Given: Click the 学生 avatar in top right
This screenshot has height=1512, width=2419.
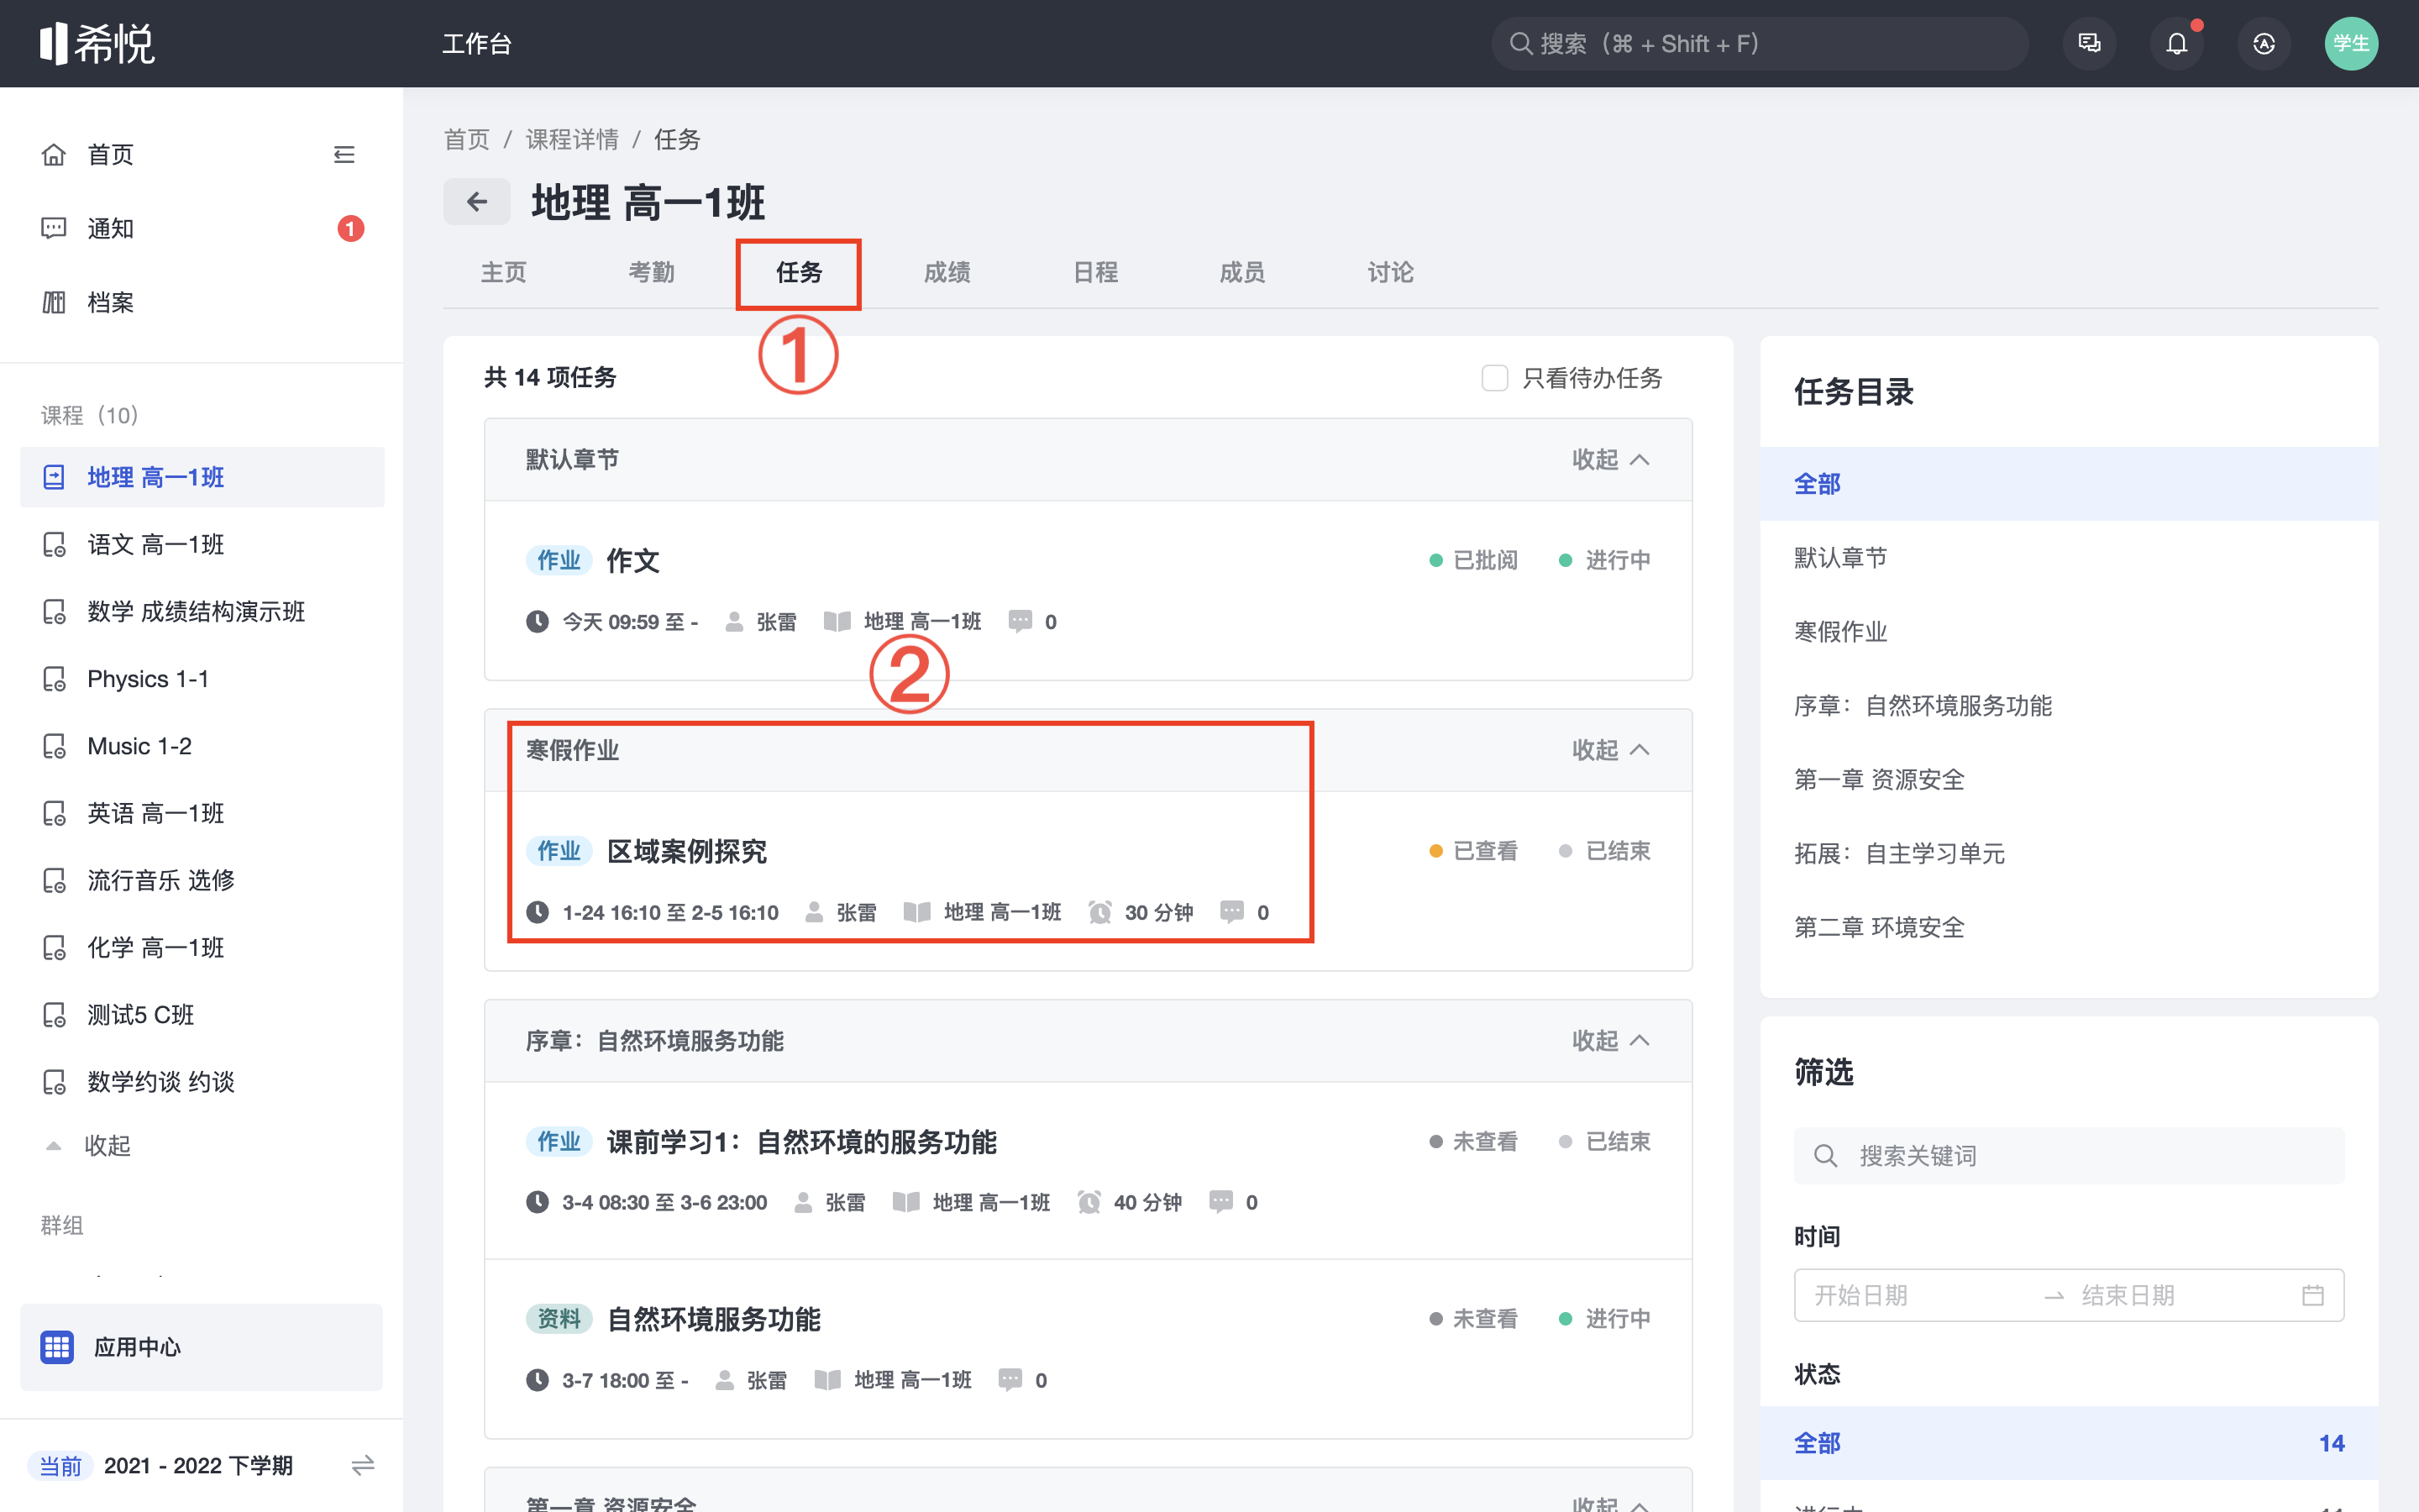Looking at the screenshot, I should tap(2350, 44).
